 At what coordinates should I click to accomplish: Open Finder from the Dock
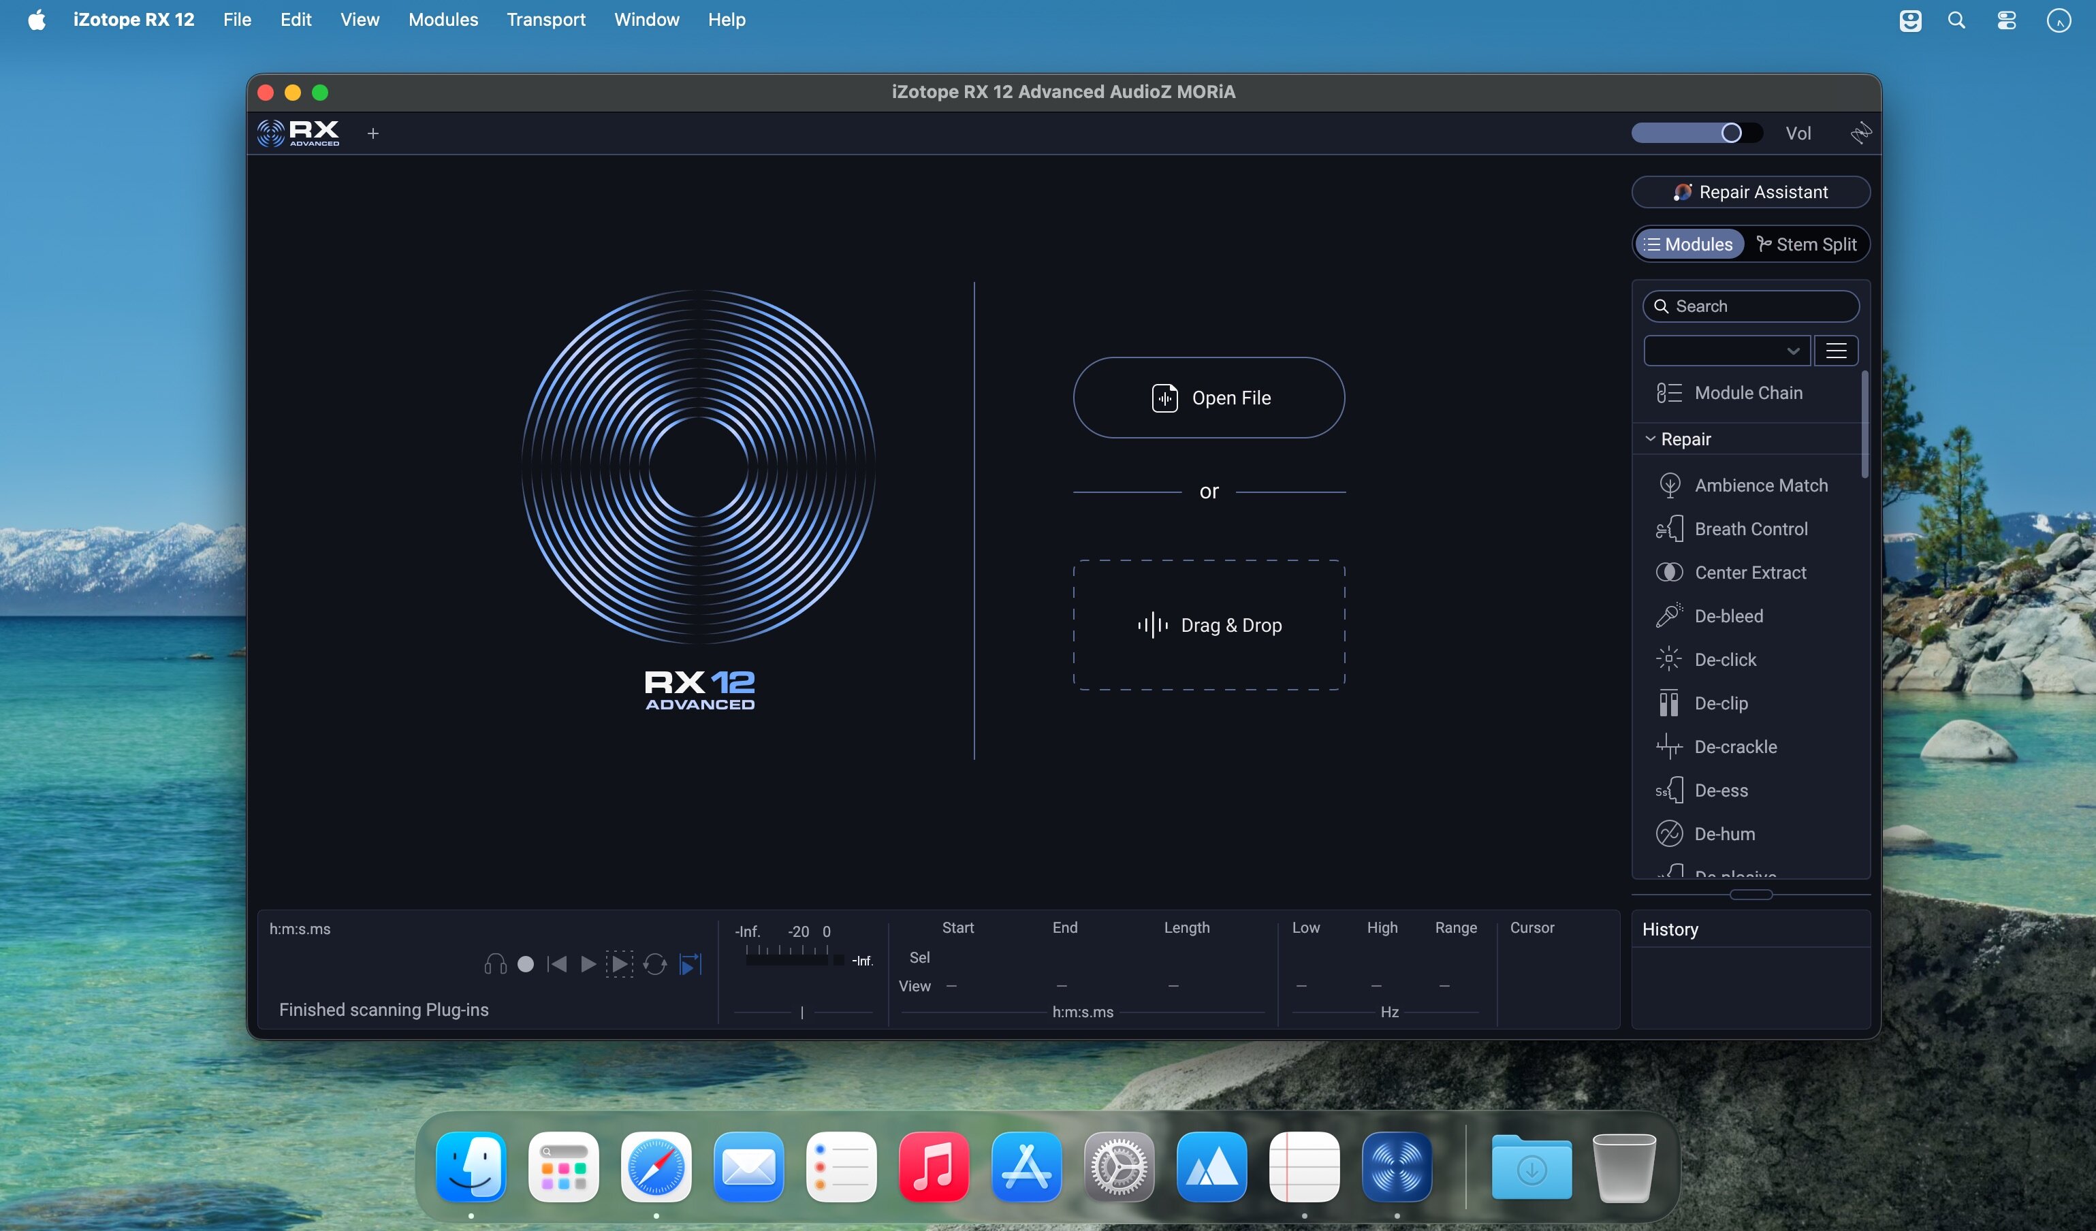(x=472, y=1166)
